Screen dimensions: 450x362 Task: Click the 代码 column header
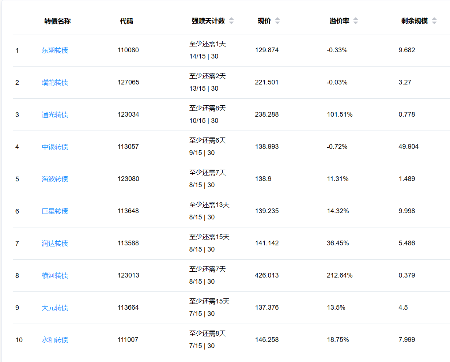tap(126, 21)
